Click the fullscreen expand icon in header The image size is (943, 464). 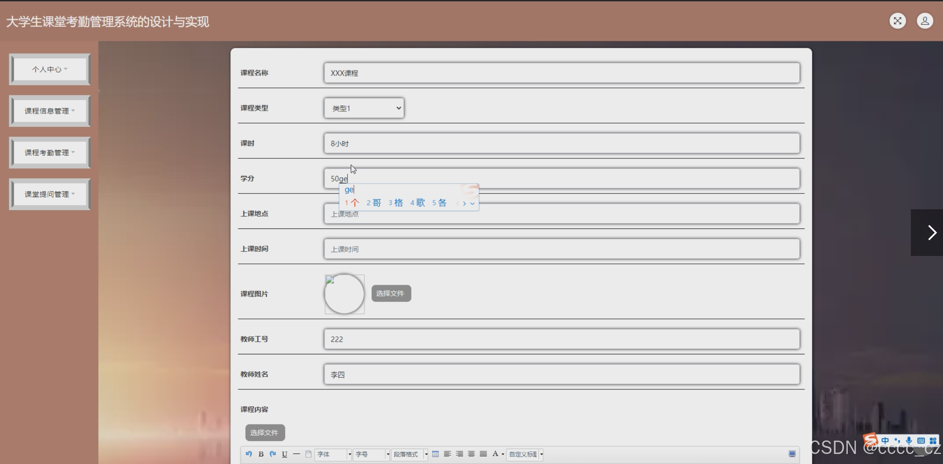pyautogui.click(x=897, y=21)
